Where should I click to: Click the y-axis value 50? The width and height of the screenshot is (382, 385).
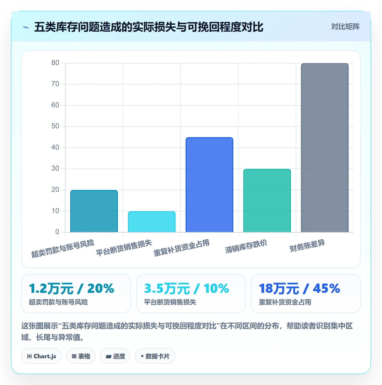tap(55, 126)
